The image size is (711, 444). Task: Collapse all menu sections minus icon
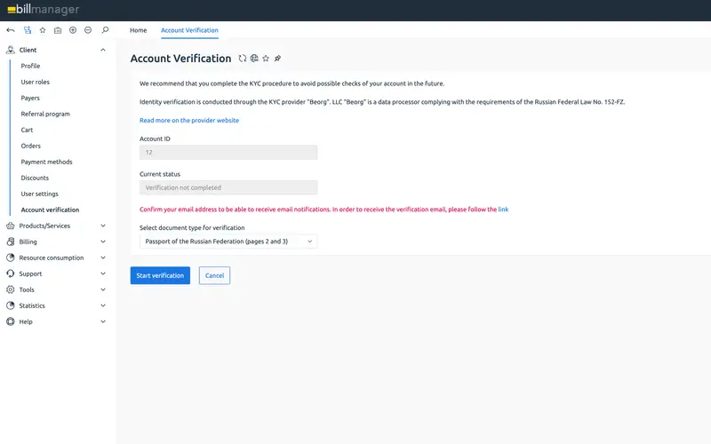tap(88, 30)
